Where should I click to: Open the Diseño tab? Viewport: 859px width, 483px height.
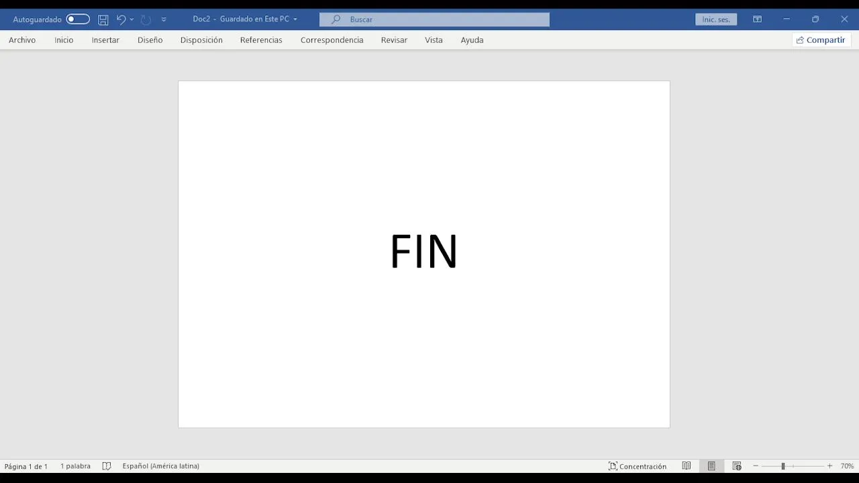[x=150, y=40]
